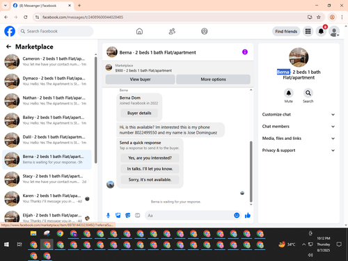Click the voice clip microphone icon
Viewport: 348px width, 261px height.
108,216
